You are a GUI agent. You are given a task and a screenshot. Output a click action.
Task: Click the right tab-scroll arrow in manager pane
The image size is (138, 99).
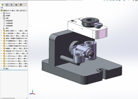(x=26, y=5)
